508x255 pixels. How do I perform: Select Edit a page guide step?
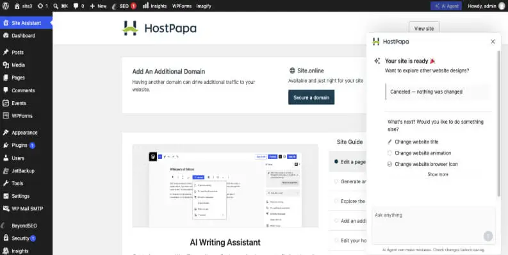[348, 161]
